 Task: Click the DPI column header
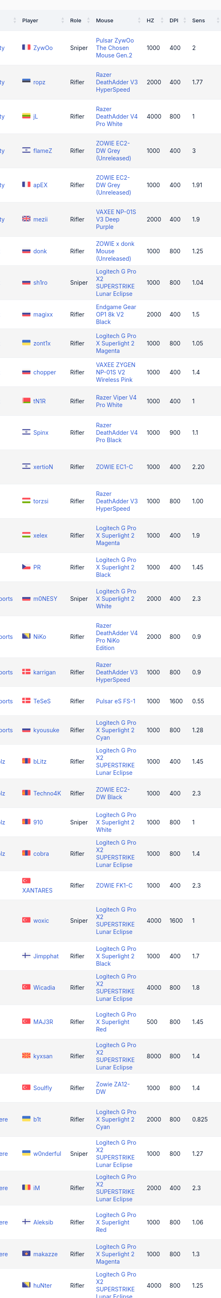click(x=174, y=21)
